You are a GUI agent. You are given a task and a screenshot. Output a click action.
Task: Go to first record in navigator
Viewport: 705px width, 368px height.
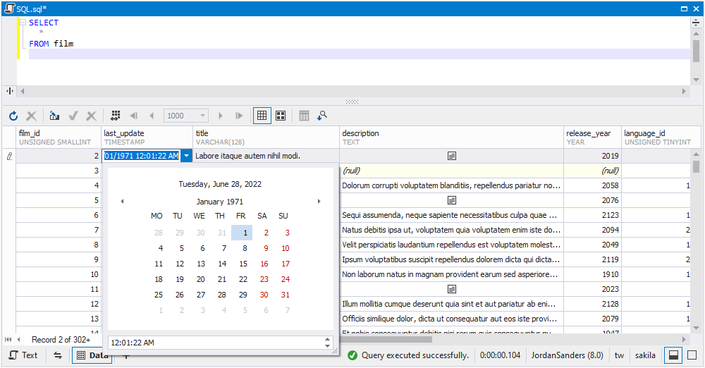pyautogui.click(x=8, y=340)
